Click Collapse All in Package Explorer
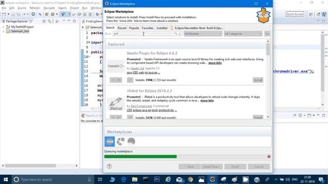The height and width of the screenshot is (184, 328). coord(44,21)
